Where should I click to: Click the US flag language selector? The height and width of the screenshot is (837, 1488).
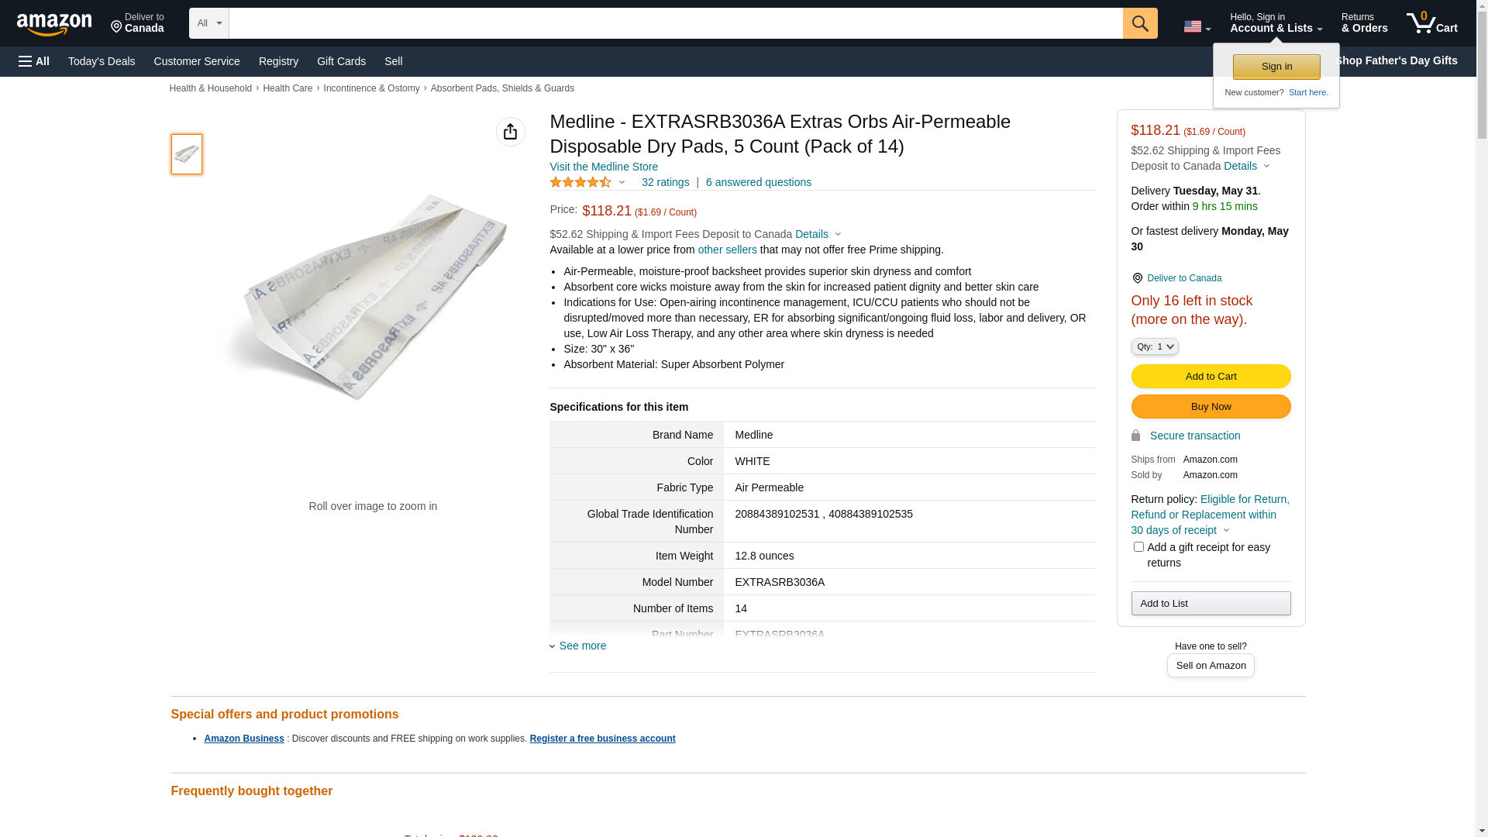[x=1197, y=26]
